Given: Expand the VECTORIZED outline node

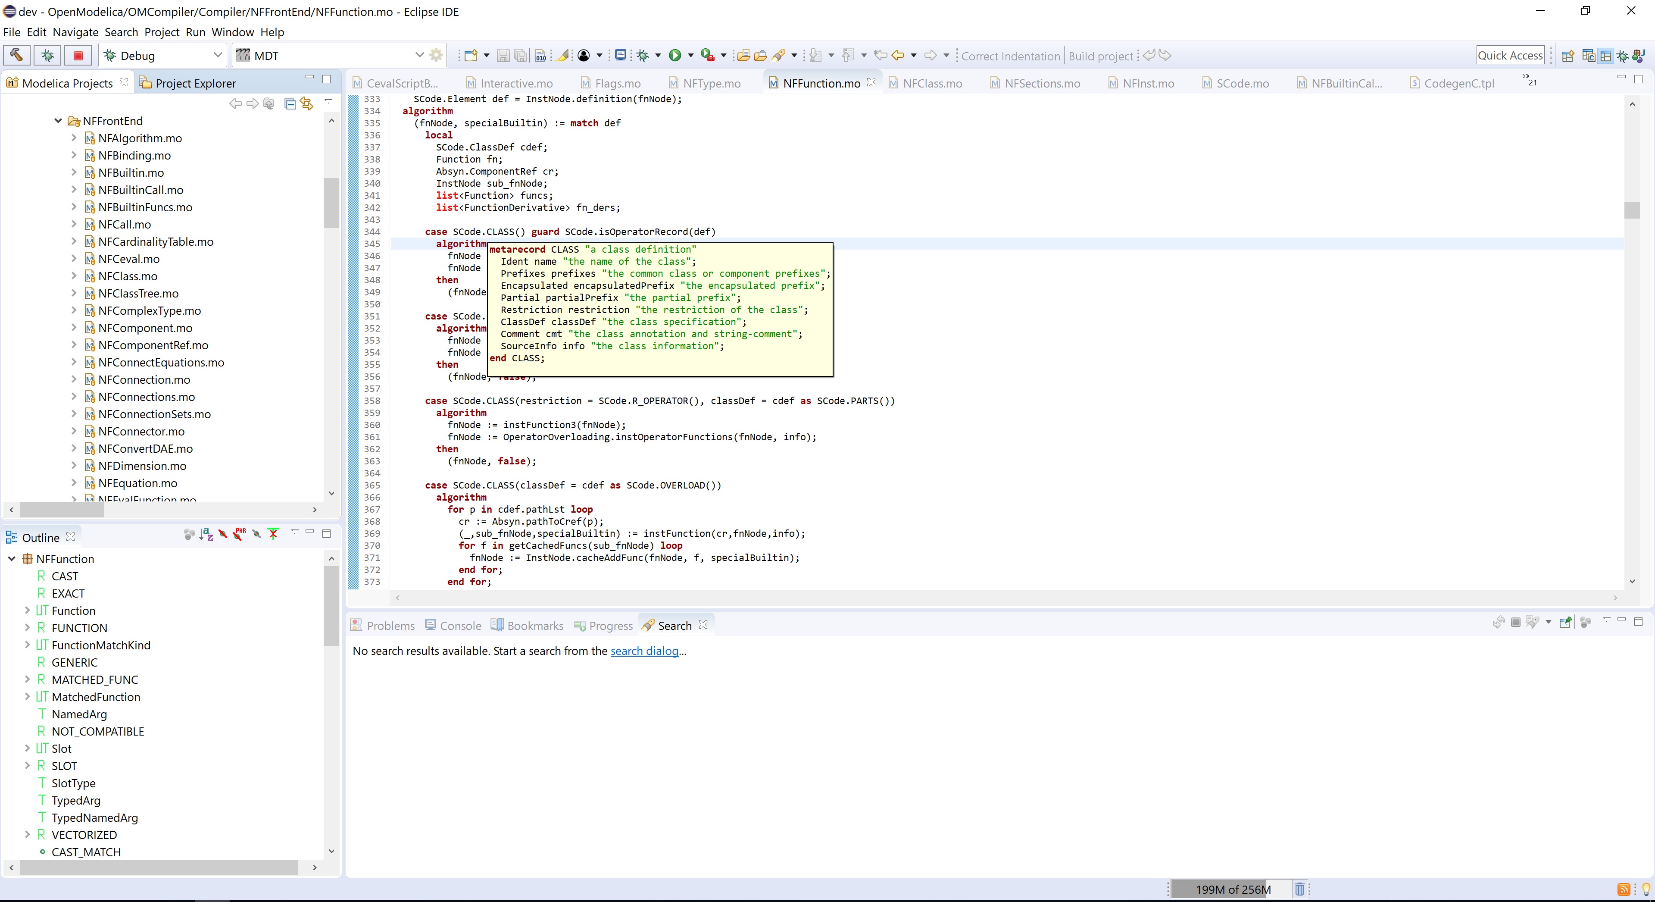Looking at the screenshot, I should [x=27, y=834].
